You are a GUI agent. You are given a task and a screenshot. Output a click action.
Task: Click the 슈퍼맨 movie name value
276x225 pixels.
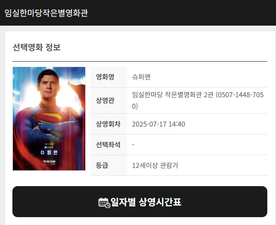coord(142,77)
